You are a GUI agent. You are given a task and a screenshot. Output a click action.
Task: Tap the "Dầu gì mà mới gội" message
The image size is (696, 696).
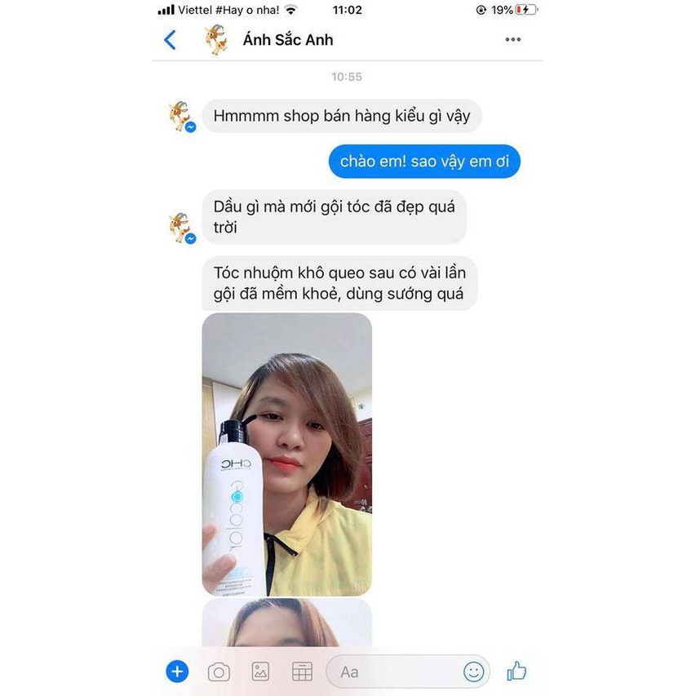click(x=335, y=217)
